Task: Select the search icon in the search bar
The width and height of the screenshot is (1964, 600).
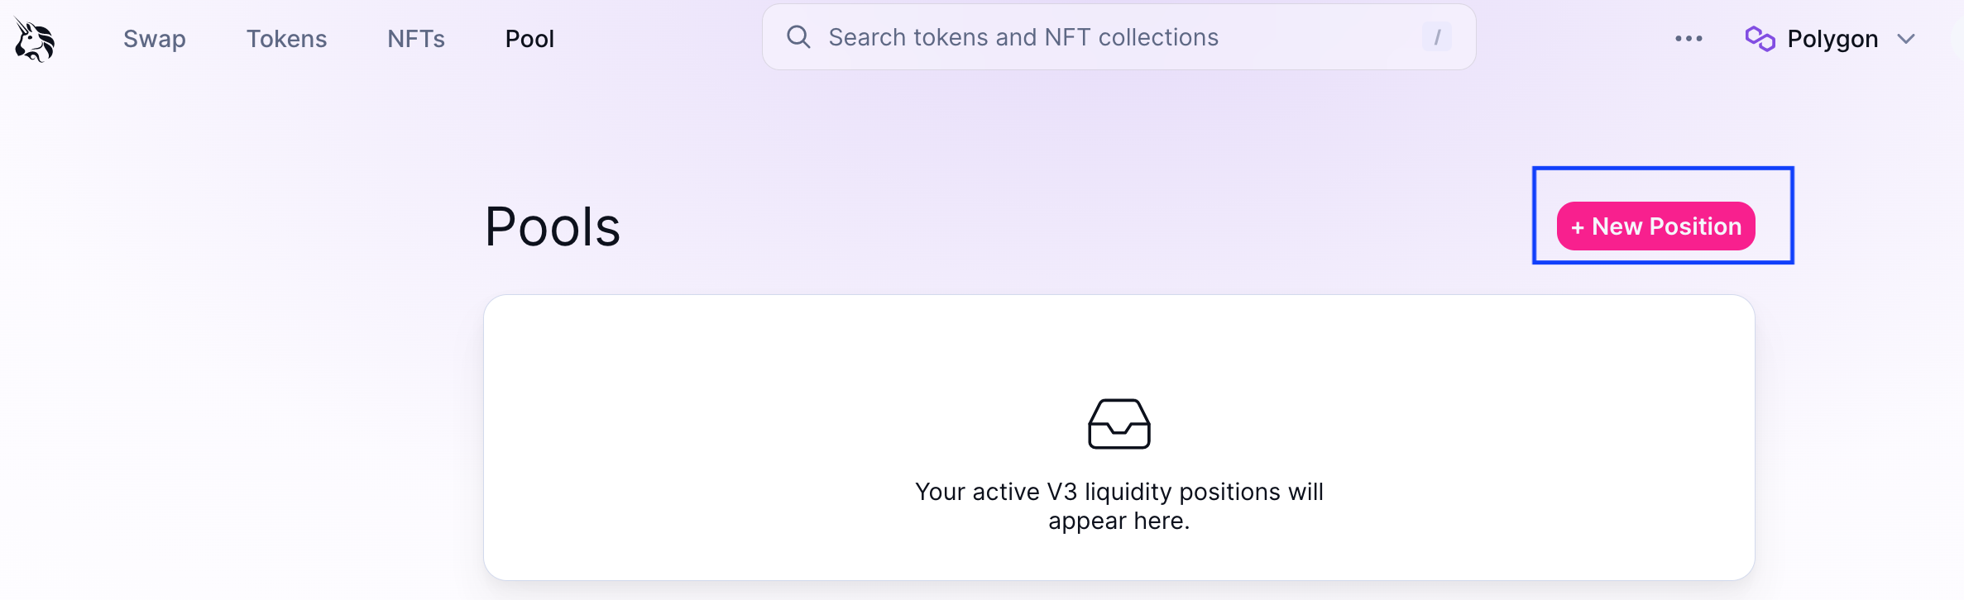Action: (798, 37)
